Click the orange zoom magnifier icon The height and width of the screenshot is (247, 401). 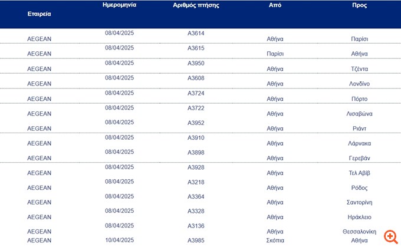[391, 237]
